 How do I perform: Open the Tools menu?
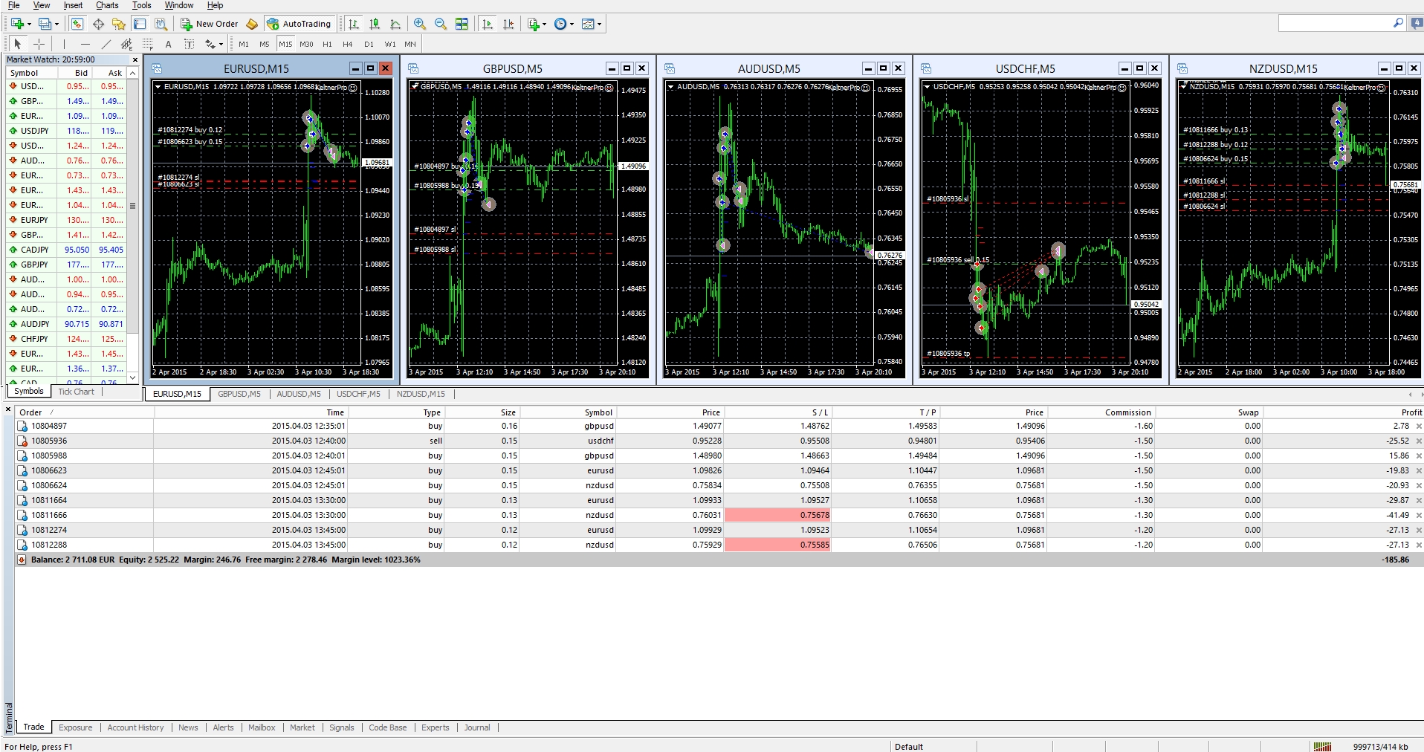[141, 5]
